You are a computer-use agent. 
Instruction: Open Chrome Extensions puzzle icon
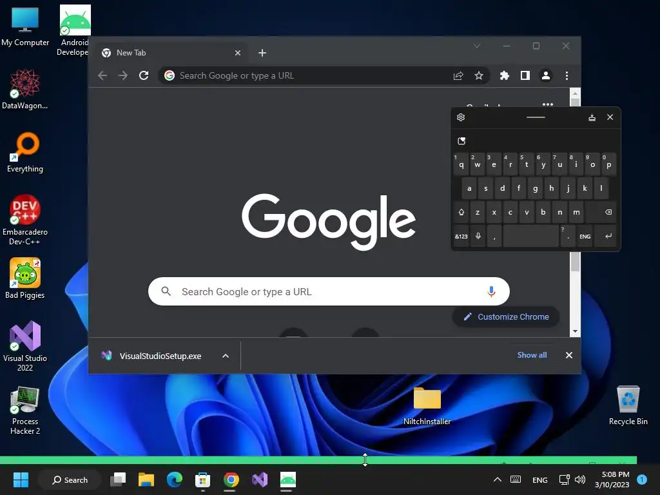504,75
